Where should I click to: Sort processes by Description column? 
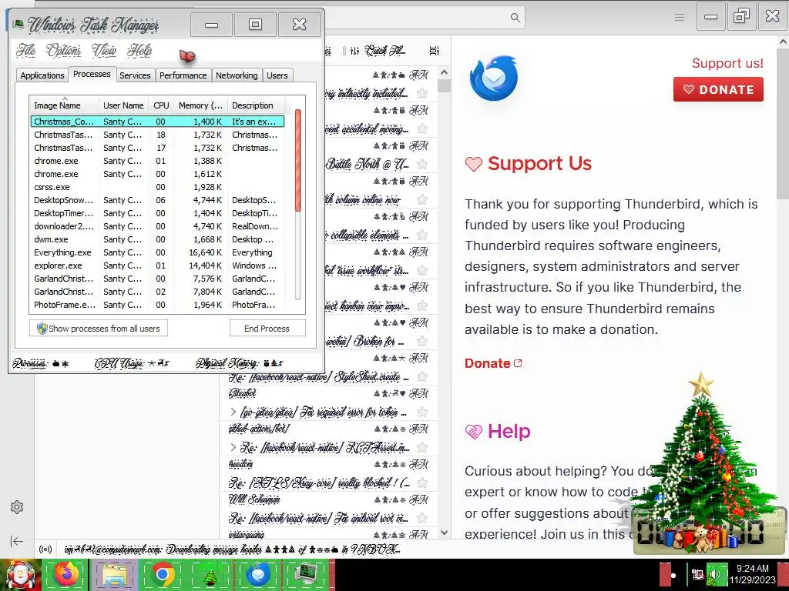(x=256, y=105)
